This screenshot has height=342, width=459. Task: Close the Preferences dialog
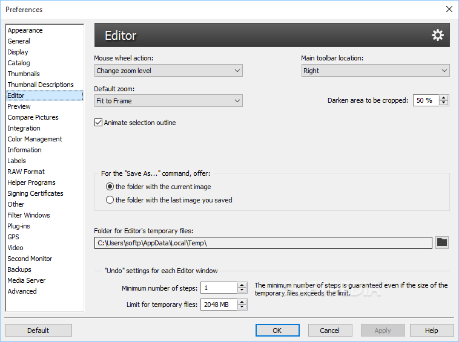tap(449, 9)
